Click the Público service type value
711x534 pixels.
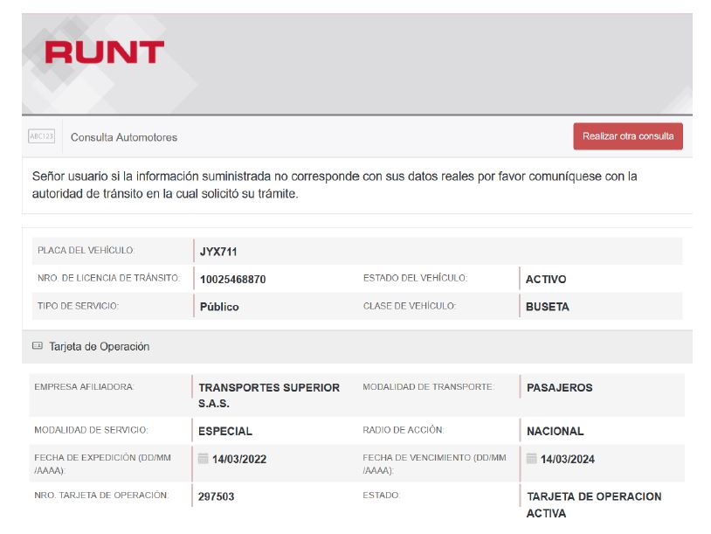(219, 307)
